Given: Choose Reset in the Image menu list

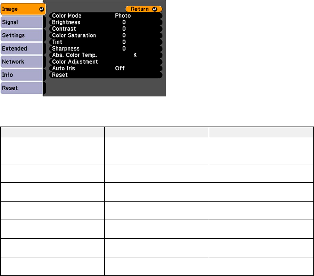Looking at the screenshot, I should click(106, 75).
